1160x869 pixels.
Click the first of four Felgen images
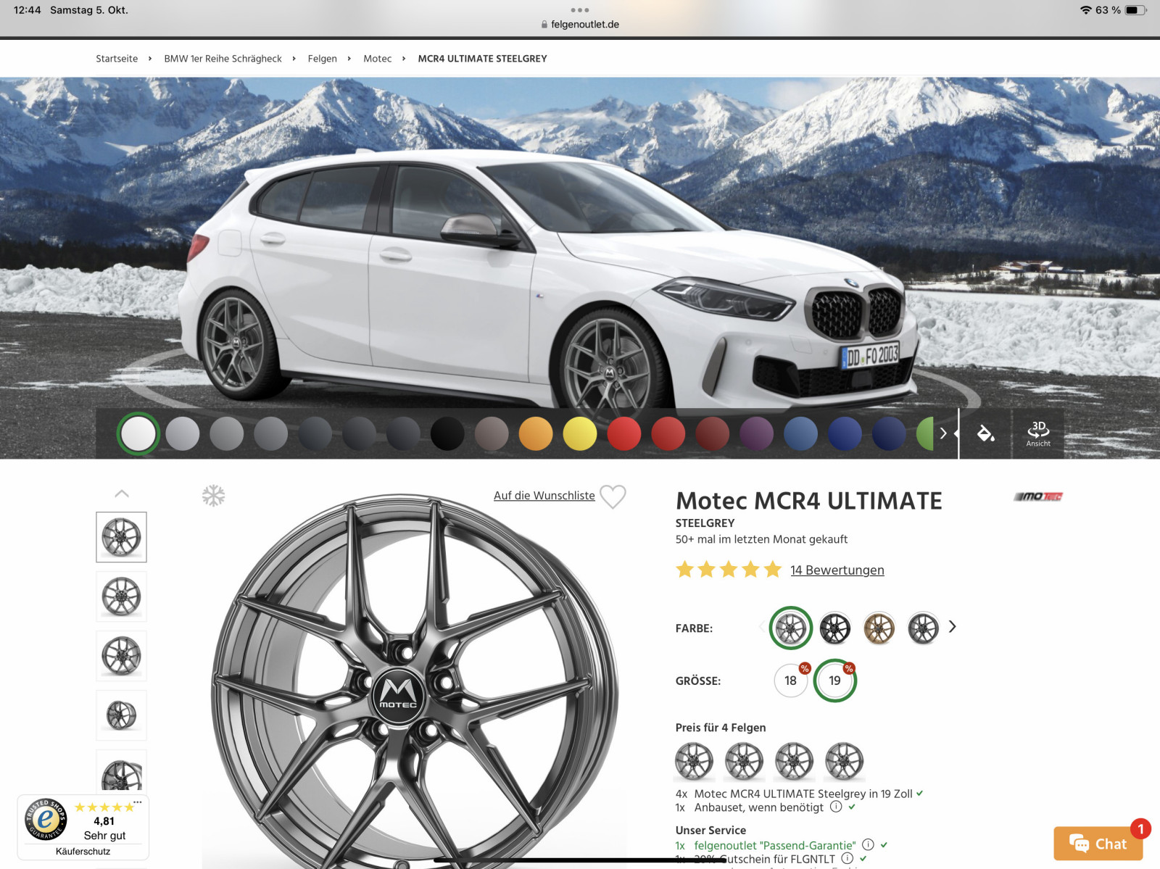(695, 761)
